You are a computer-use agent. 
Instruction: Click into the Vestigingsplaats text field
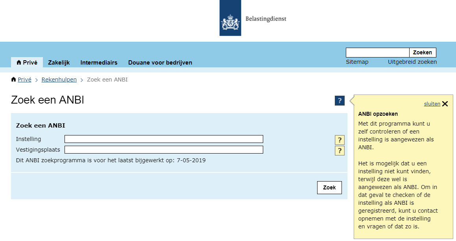164,150
